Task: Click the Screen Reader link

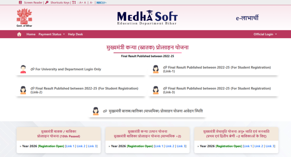Action: [x=33, y=3]
